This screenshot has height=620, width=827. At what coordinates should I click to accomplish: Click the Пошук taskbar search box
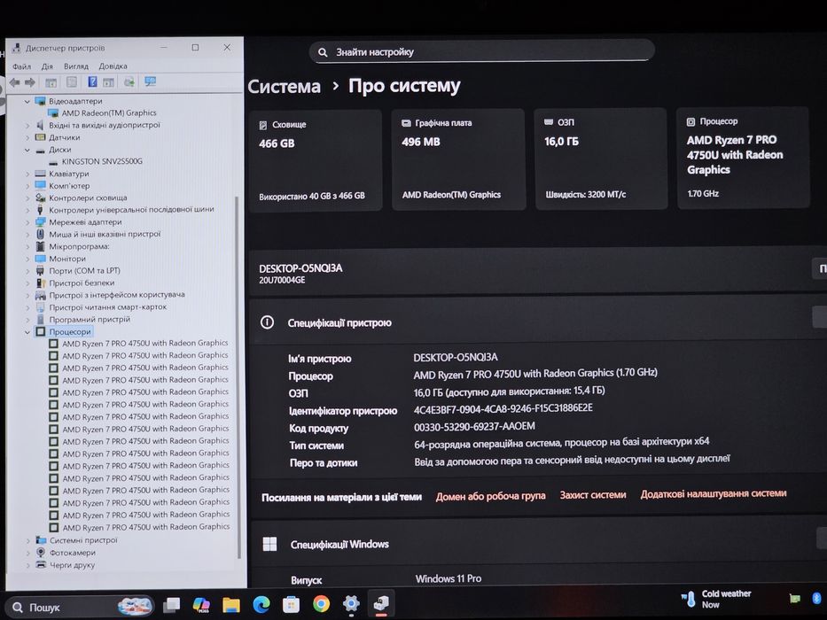point(80,608)
